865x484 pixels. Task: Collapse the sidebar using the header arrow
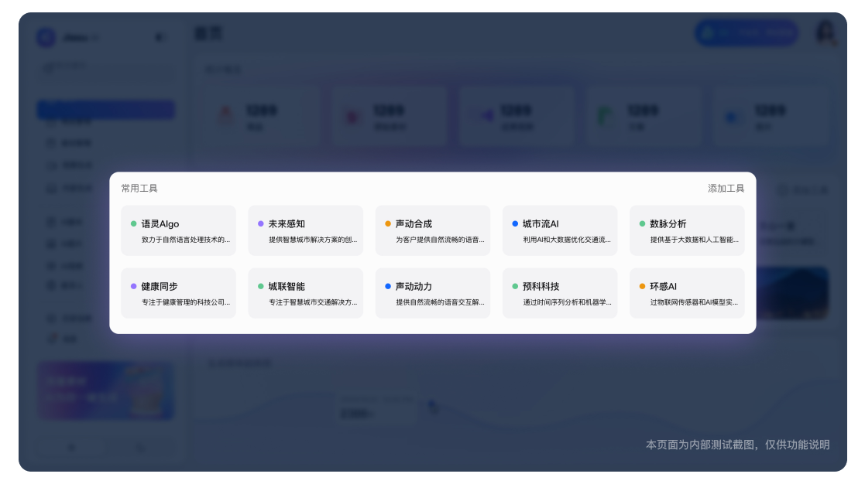(x=159, y=37)
